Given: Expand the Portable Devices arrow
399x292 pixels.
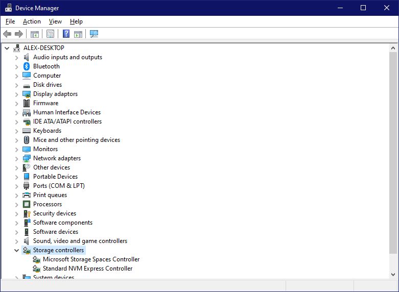Looking at the screenshot, I should (16, 177).
